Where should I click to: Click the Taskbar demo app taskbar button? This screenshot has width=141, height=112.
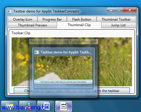coord(64,106)
